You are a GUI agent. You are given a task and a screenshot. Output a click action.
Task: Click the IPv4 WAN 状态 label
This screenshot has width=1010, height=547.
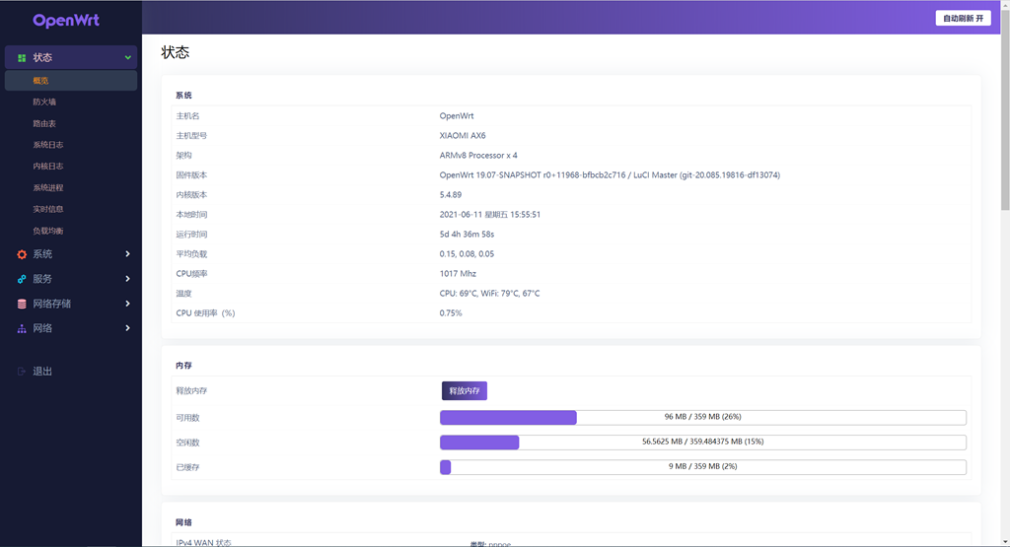(203, 542)
